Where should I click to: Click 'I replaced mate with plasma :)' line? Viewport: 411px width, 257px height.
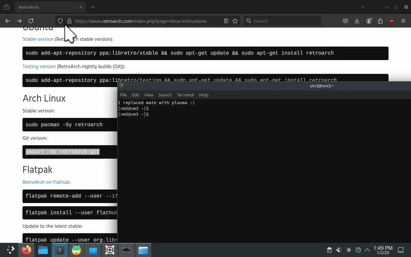coord(156,103)
